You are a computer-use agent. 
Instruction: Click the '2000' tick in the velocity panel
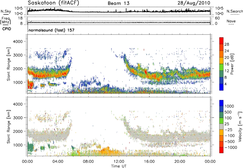pos(18,131)
